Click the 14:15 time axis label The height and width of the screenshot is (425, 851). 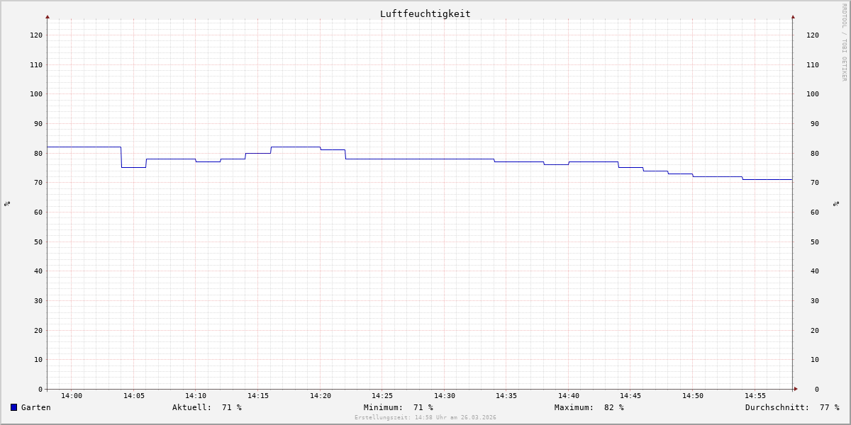pos(258,396)
